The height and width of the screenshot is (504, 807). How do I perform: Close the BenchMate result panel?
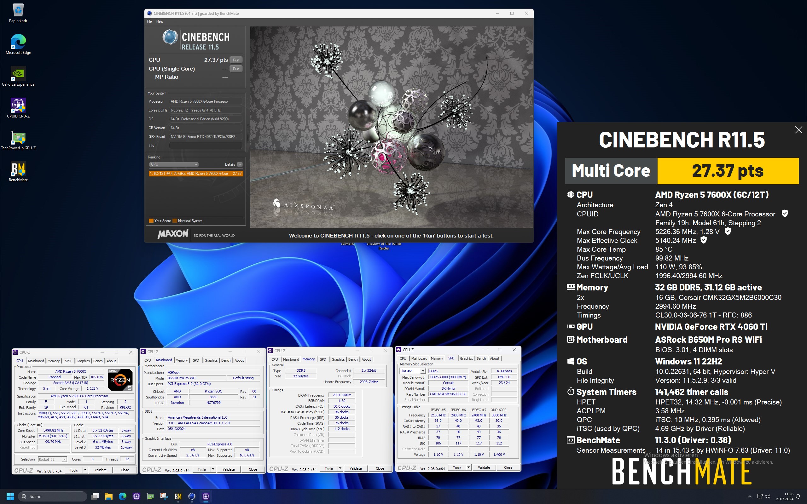(798, 130)
